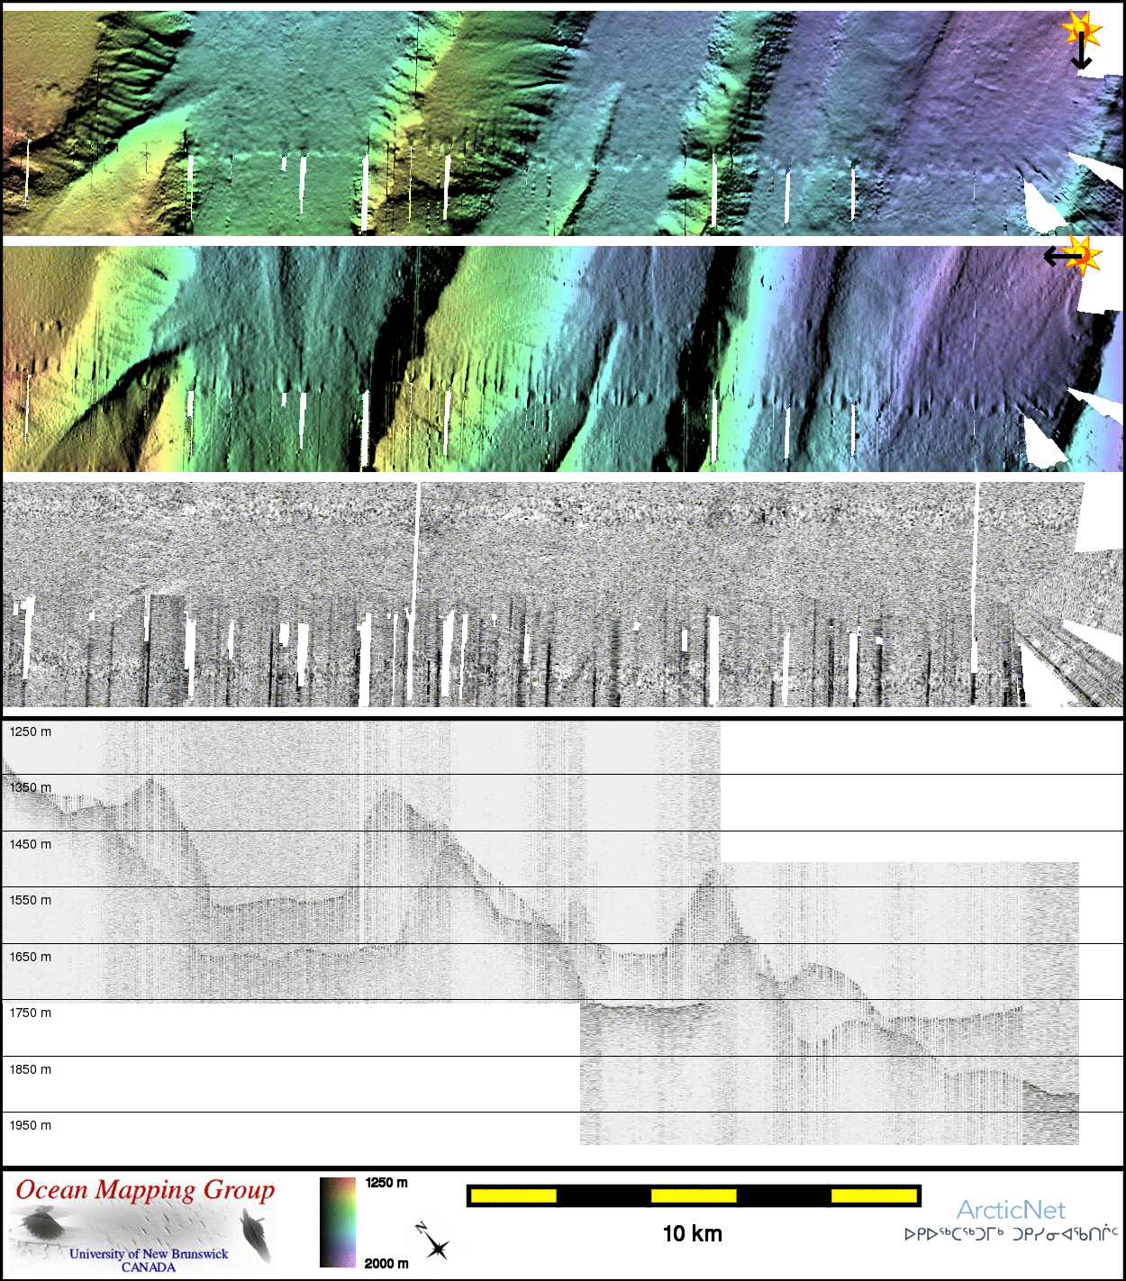Image resolution: width=1126 pixels, height=1281 pixels.
Task: Click the rainbow depth color scale bar
Action: pos(338,1222)
